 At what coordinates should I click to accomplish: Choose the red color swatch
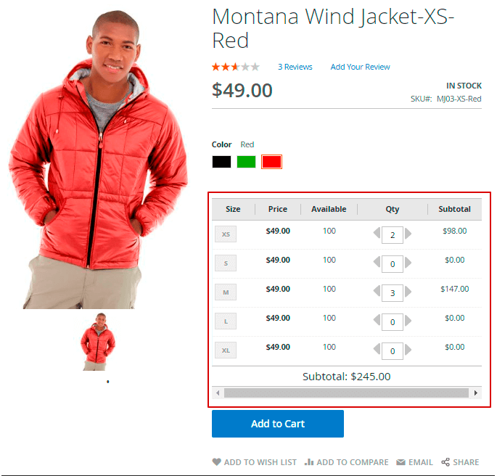271,162
